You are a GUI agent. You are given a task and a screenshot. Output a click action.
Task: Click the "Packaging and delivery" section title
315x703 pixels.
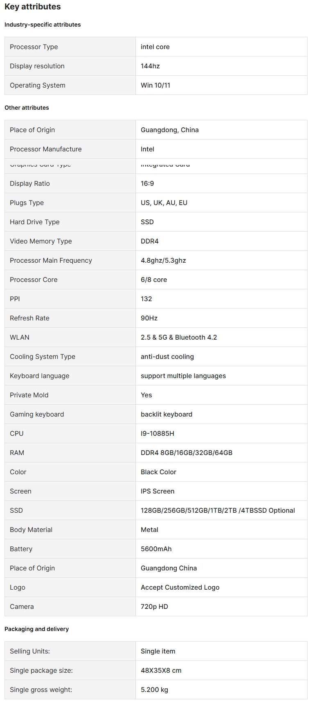coord(36,629)
